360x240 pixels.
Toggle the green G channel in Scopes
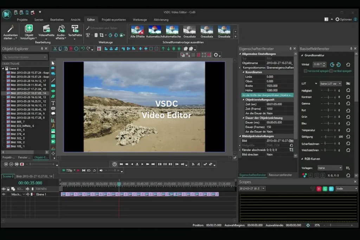coord(325,189)
